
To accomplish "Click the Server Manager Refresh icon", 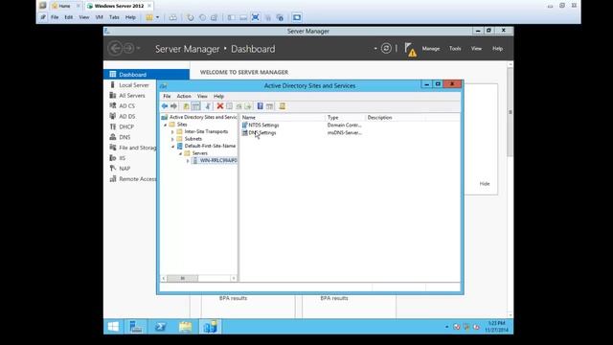I will [x=386, y=48].
